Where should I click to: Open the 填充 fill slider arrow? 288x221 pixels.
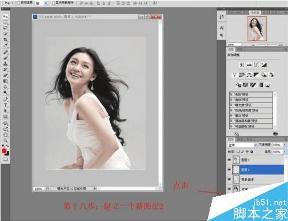(285, 152)
